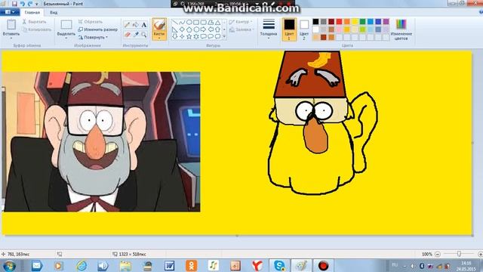The image size is (483, 272).
Task: Pick the purple color swatch
Action: (386, 22)
